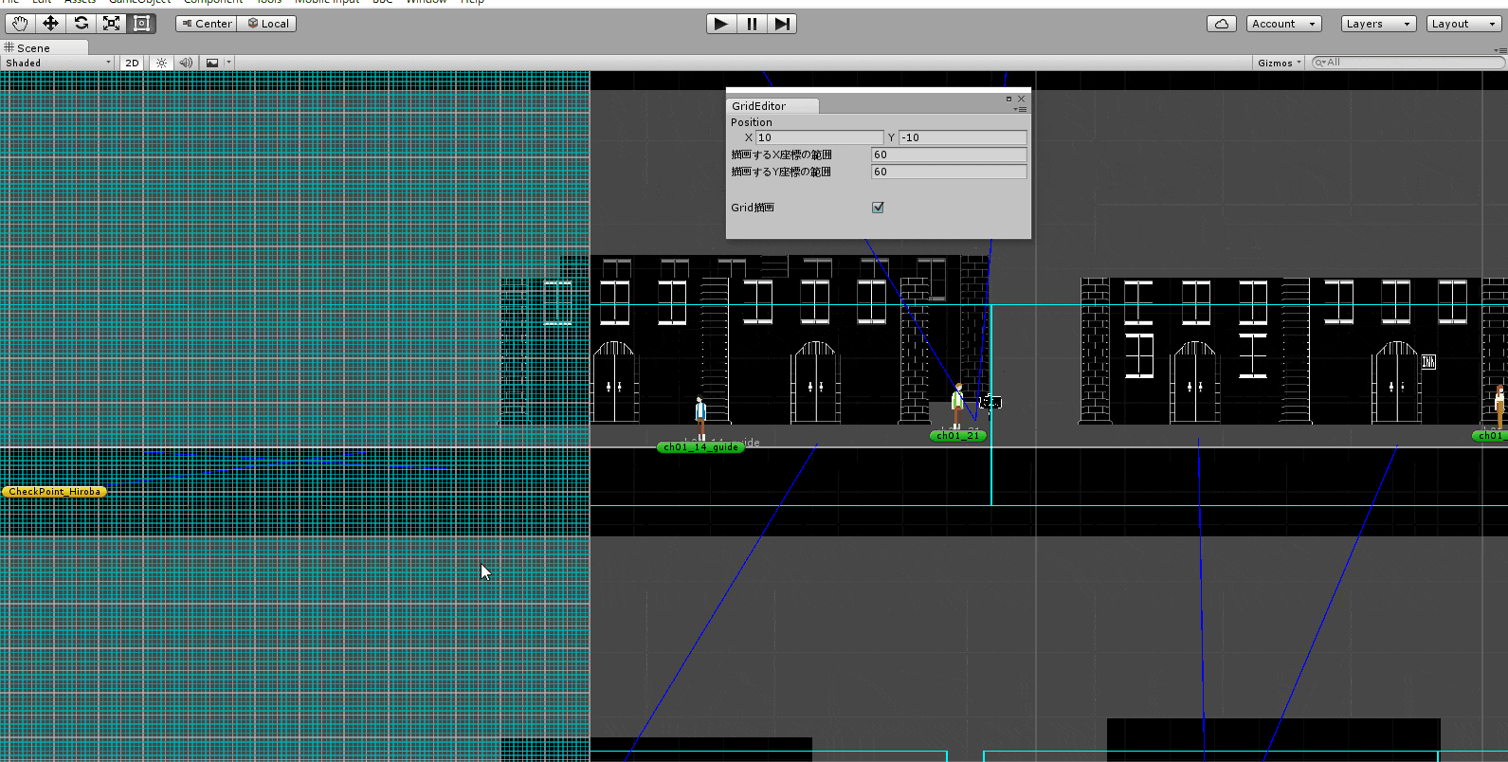Select the Rotate tool
The image size is (1508, 762).
coord(81,23)
